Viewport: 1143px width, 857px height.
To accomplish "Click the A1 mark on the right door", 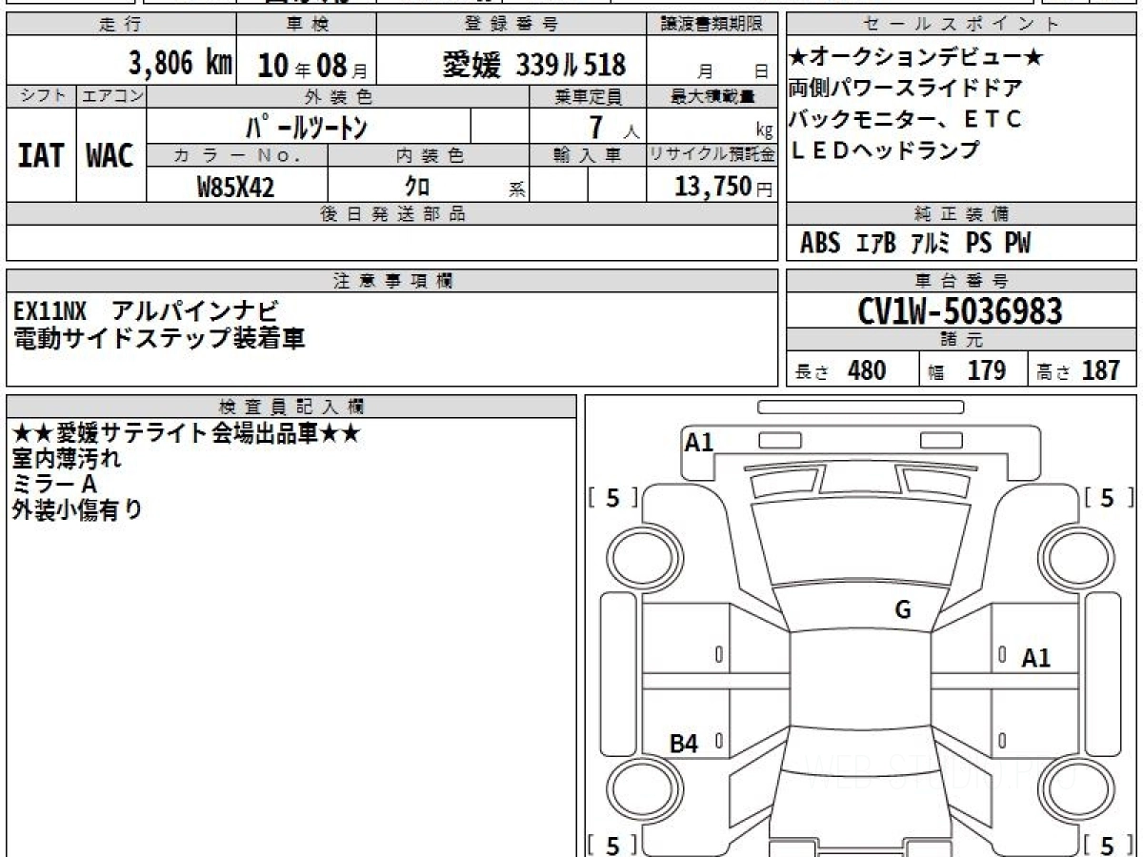I will pyautogui.click(x=1035, y=657).
